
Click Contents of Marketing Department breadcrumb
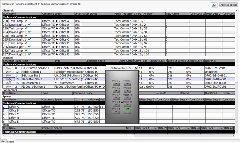click(x=19, y=4)
